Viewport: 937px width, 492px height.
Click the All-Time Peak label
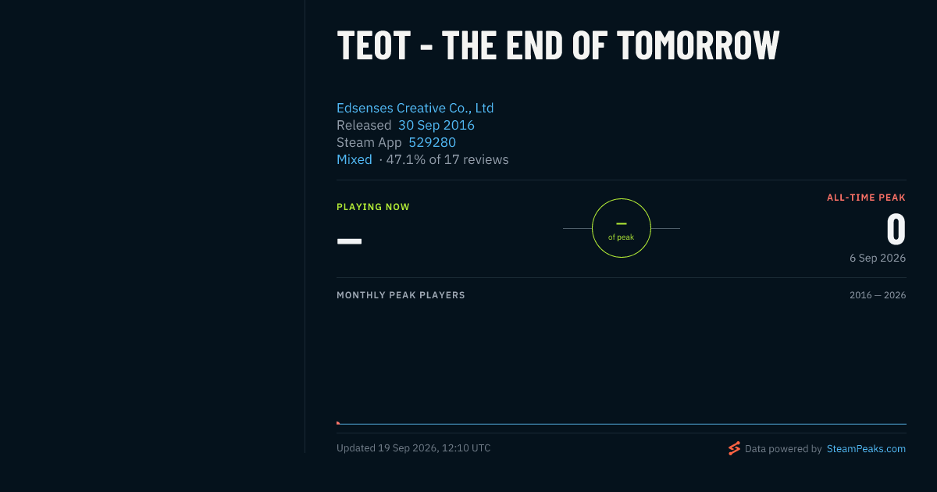(866, 198)
